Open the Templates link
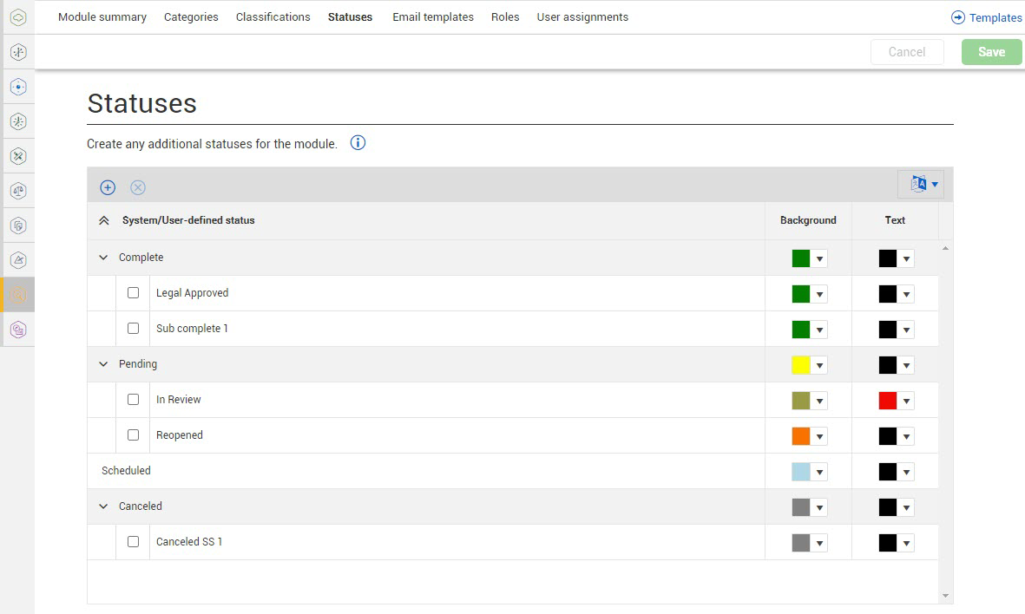 point(987,17)
